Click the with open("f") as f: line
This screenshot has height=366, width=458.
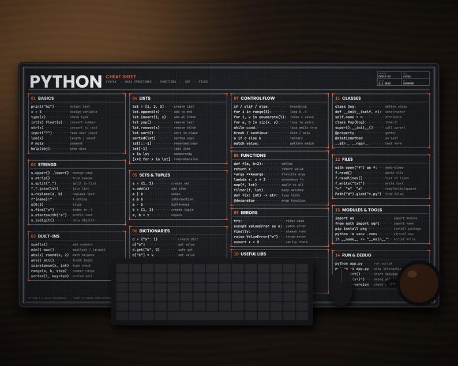pos(356,168)
